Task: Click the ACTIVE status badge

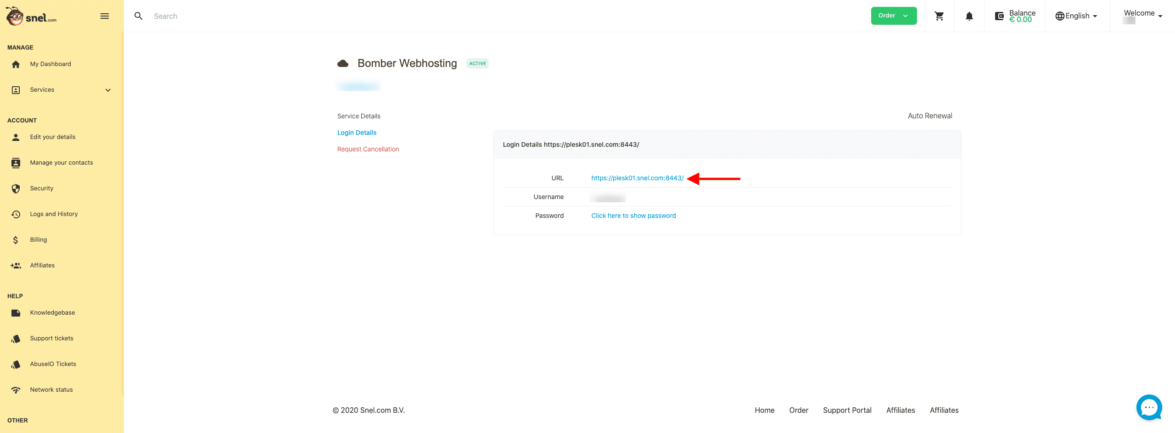Action: tap(477, 64)
